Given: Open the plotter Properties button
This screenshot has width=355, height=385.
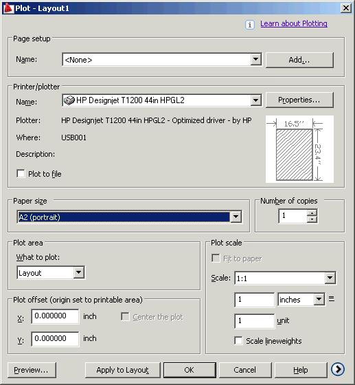Looking at the screenshot, I should pyautogui.click(x=299, y=100).
